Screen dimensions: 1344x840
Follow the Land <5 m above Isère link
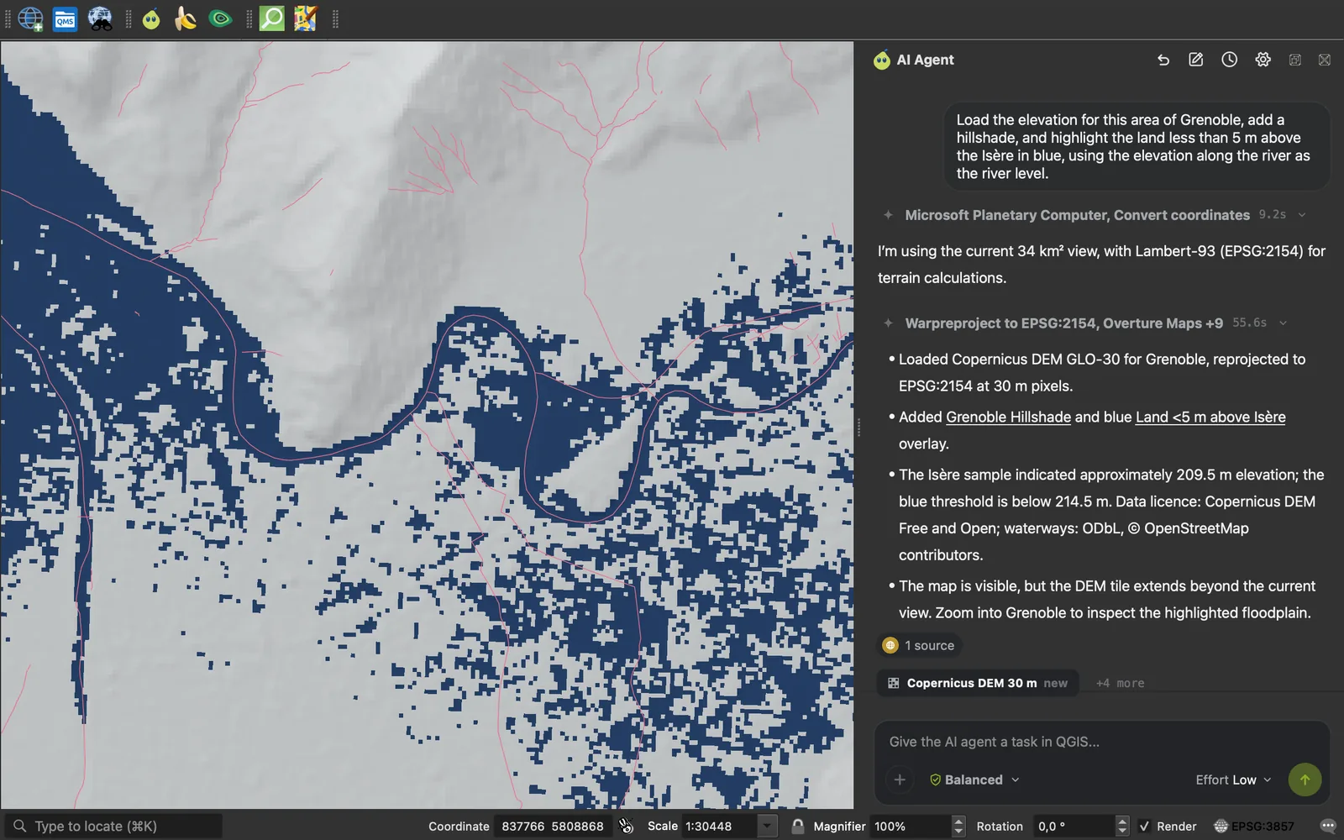(1210, 417)
